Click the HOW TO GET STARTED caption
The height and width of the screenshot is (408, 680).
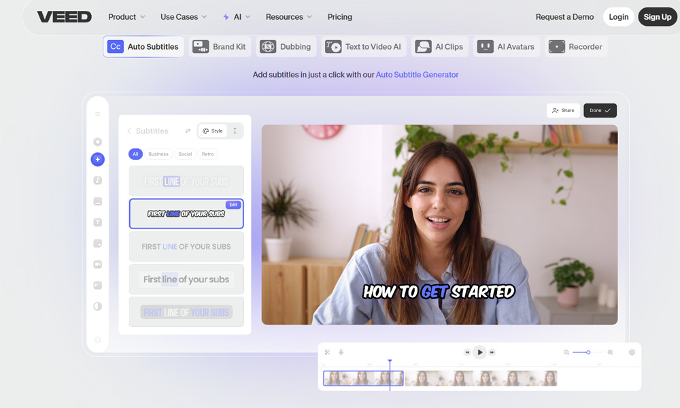[x=439, y=292]
